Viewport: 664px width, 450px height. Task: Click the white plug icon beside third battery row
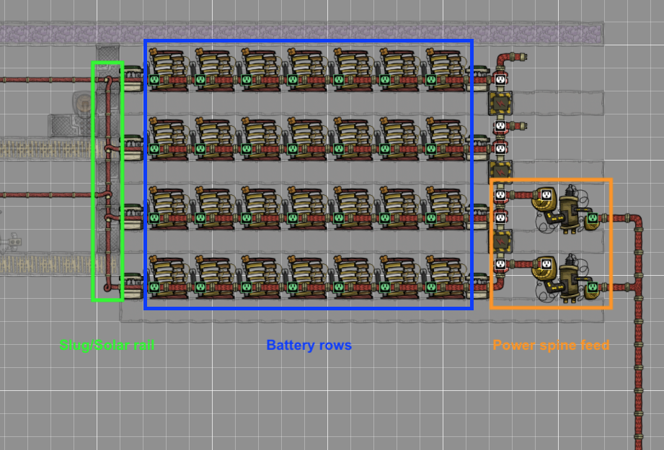(x=500, y=218)
